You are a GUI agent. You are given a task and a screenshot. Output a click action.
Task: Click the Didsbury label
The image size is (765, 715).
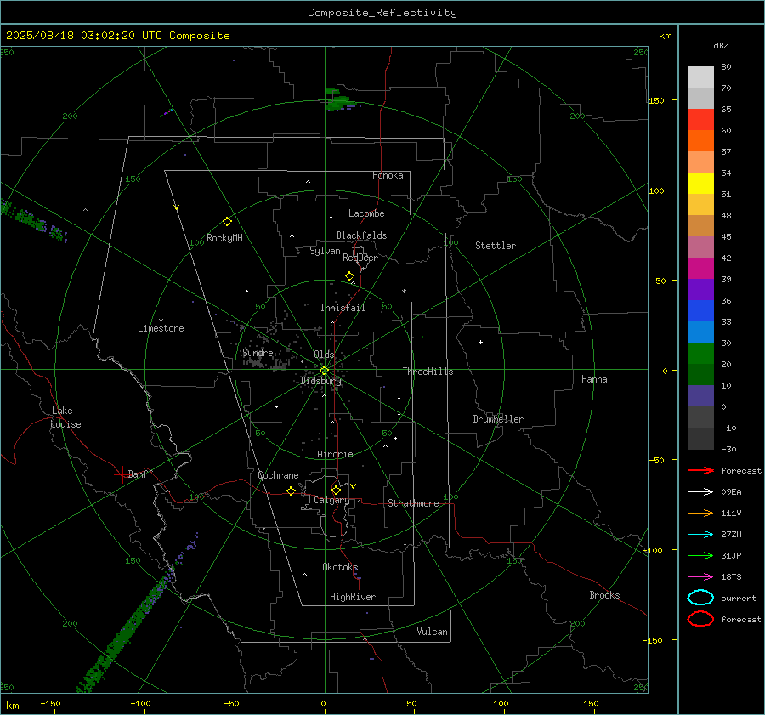coord(320,381)
